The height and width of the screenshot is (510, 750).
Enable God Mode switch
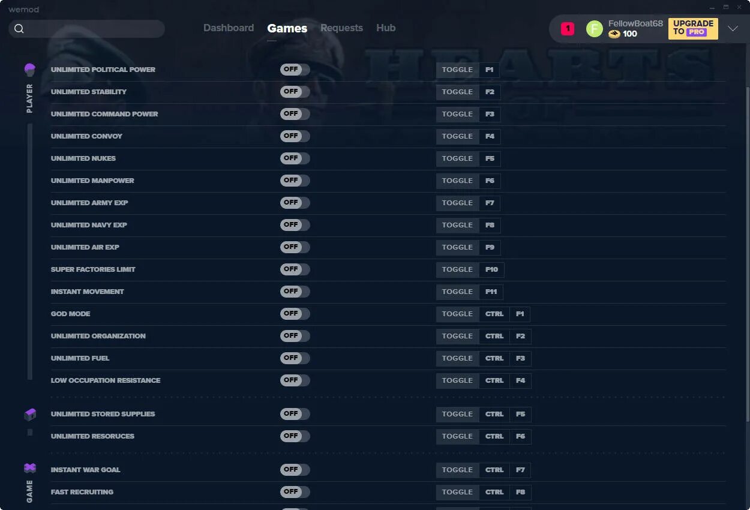tap(295, 314)
